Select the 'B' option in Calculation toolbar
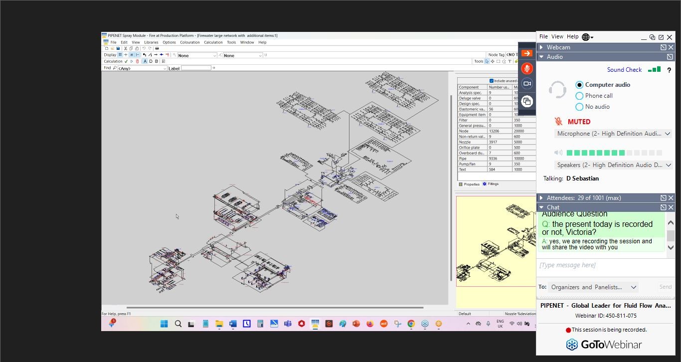681x362 pixels. (x=157, y=61)
